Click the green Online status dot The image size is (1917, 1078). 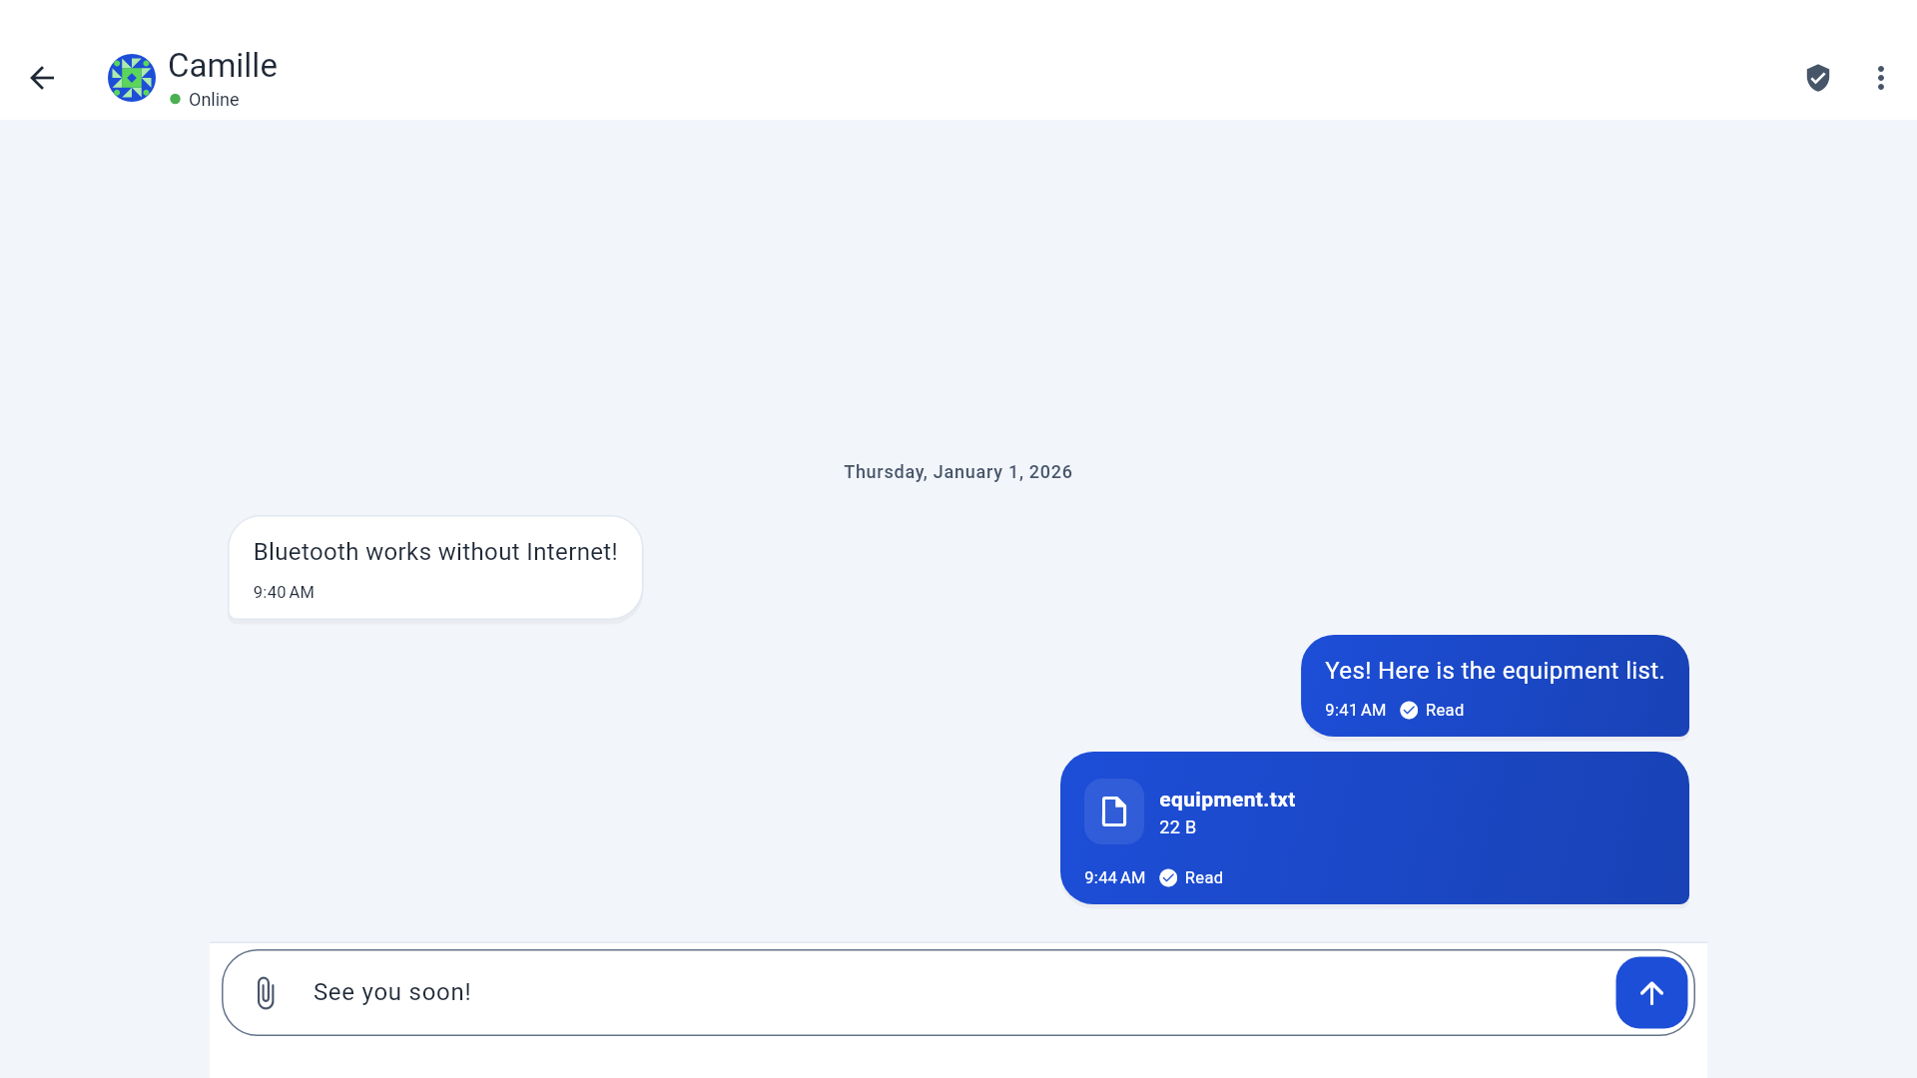point(176,99)
